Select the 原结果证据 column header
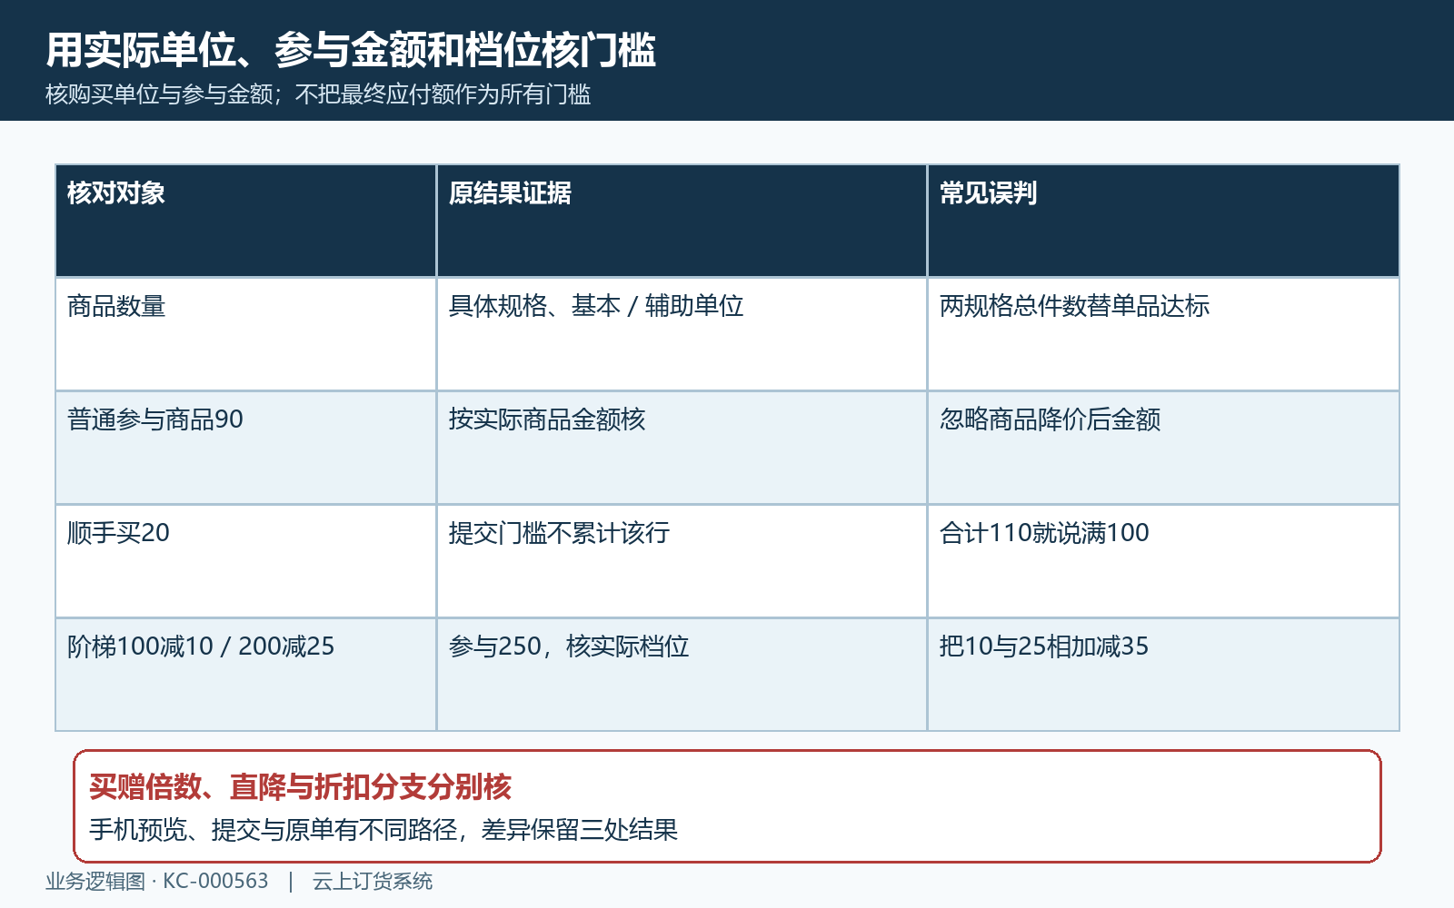 point(682,221)
